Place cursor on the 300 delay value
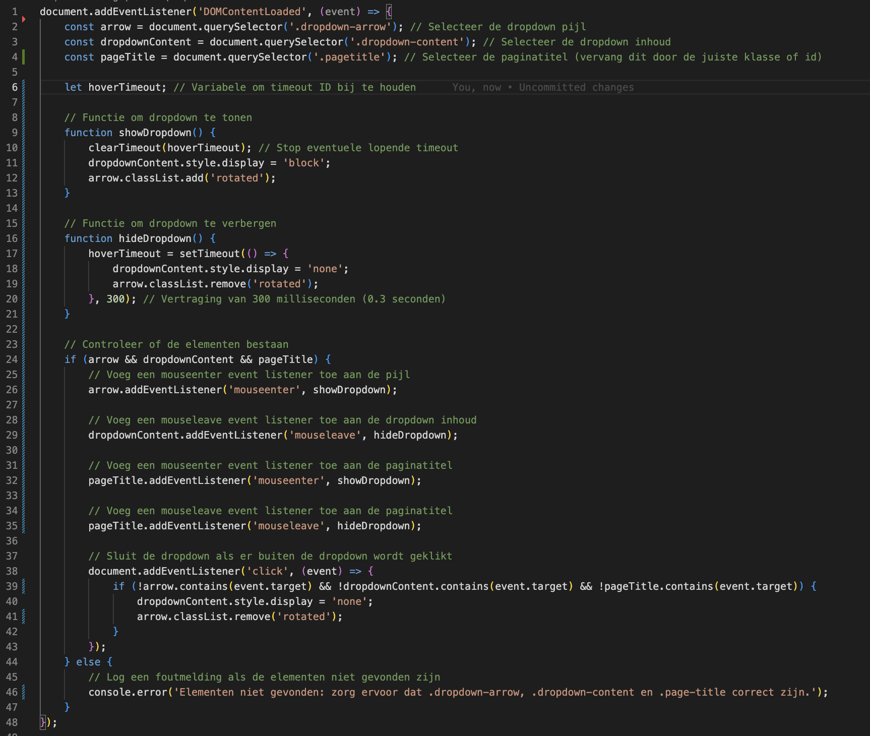870x736 pixels. pyautogui.click(x=115, y=299)
